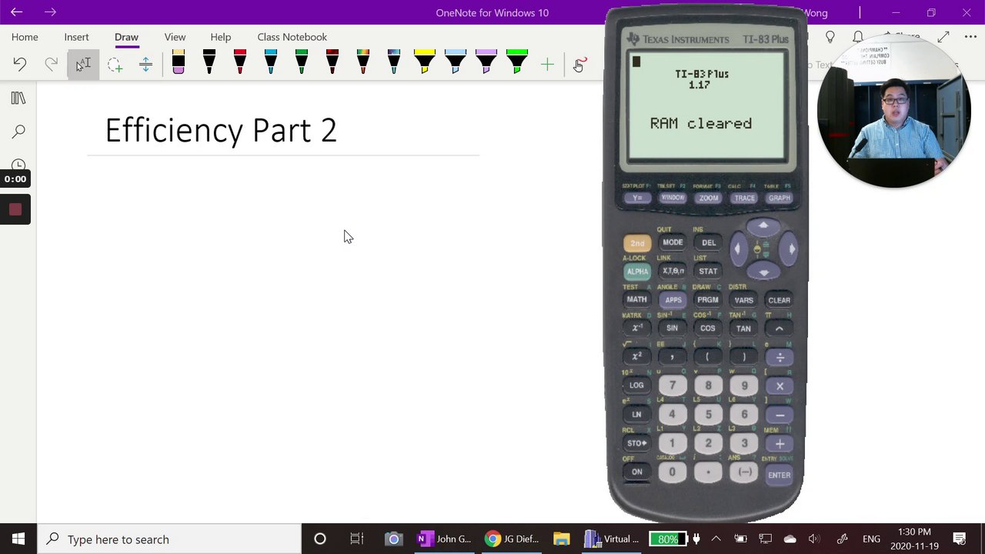Select the black pen
This screenshot has height=554, width=985.
(x=209, y=62)
